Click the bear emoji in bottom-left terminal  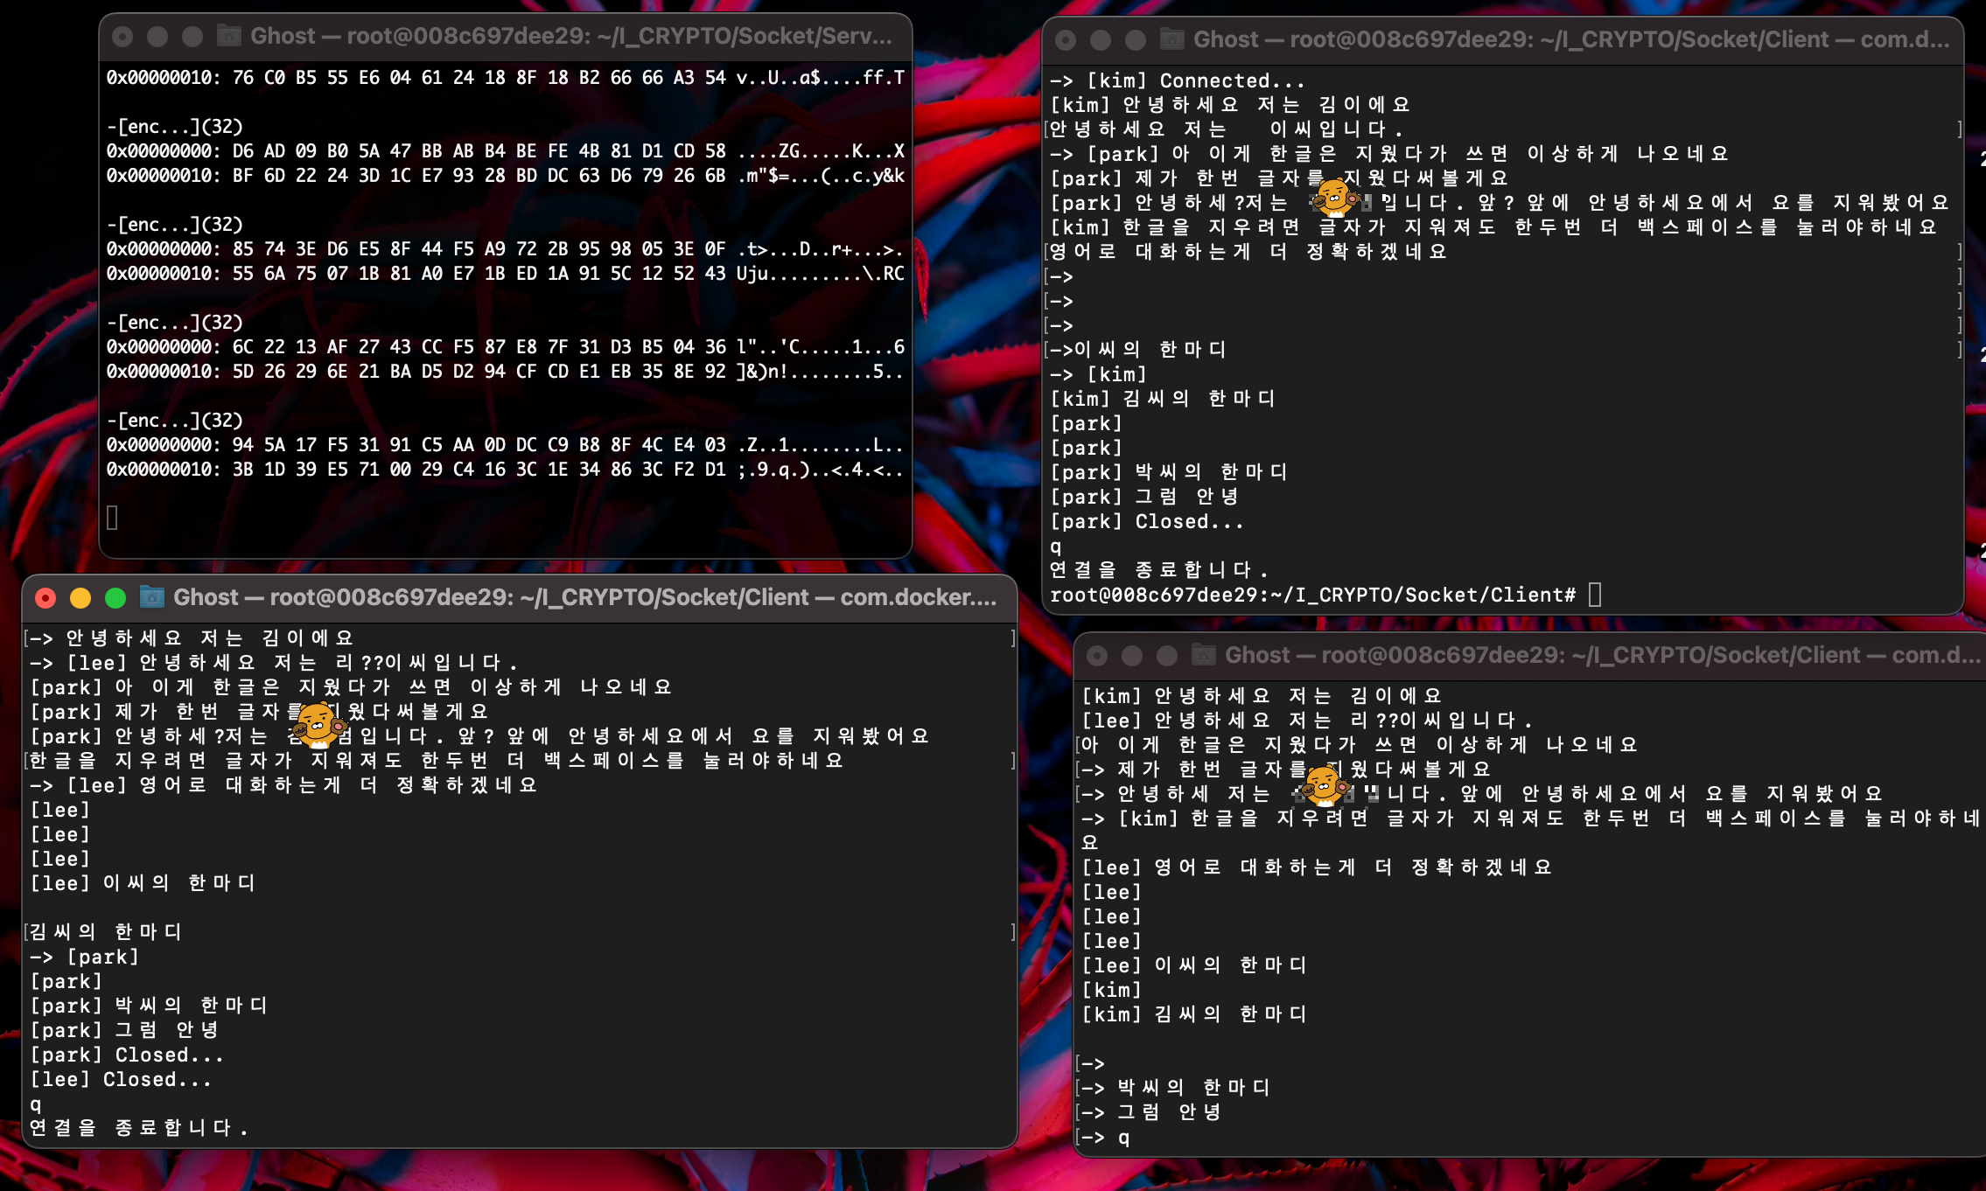point(317,725)
